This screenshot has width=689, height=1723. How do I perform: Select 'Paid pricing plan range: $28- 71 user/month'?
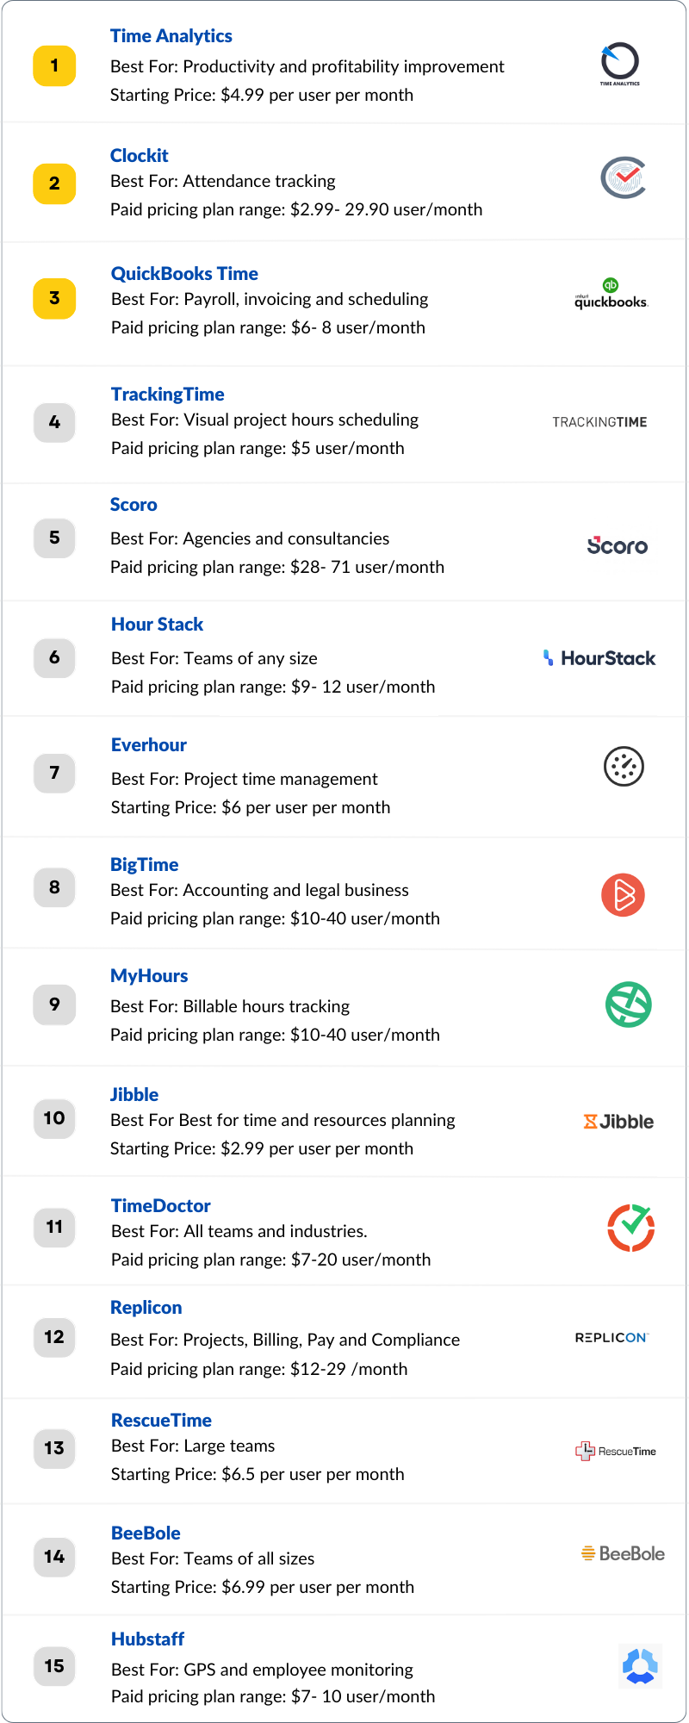tap(277, 568)
